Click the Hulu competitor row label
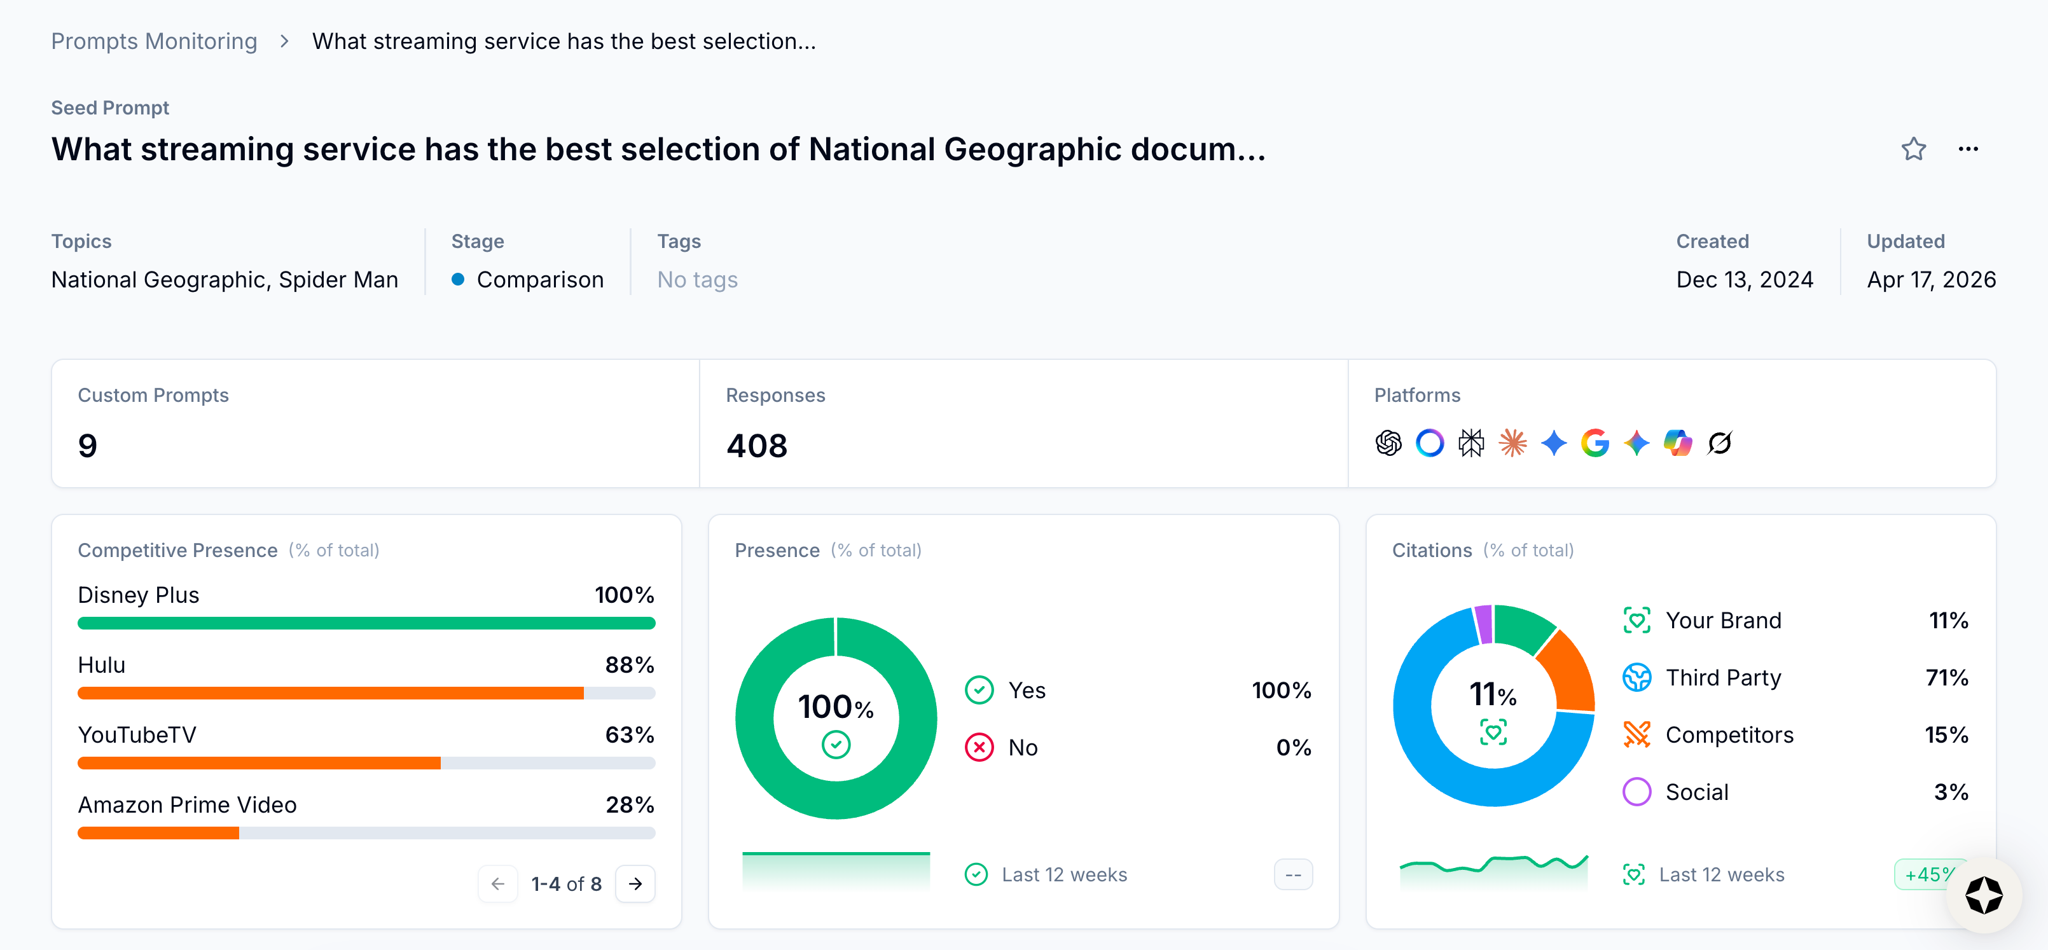Image resolution: width=2048 pixels, height=950 pixels. (102, 664)
